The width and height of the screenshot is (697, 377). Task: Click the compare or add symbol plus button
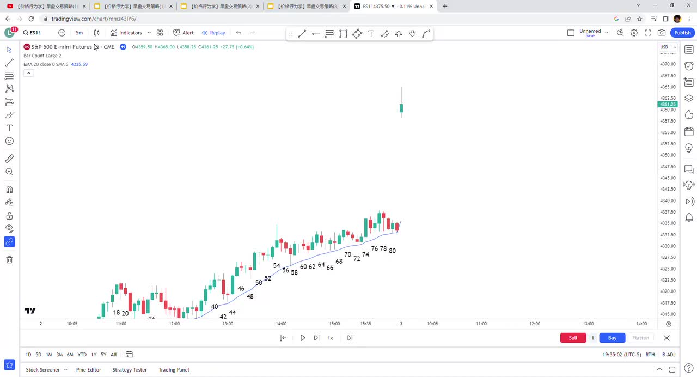[x=62, y=33]
